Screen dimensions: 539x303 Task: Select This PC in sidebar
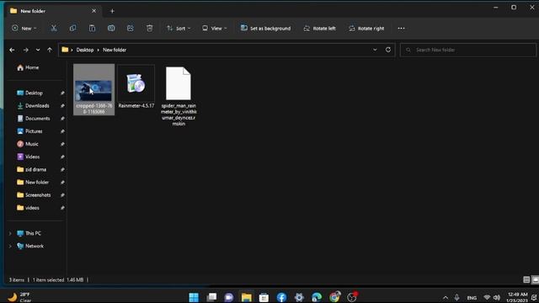(33, 233)
